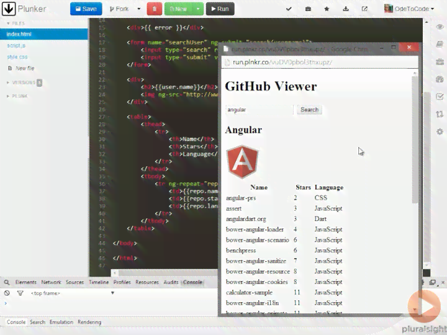
Task: Click the Stars column header
Action: [x=303, y=187]
